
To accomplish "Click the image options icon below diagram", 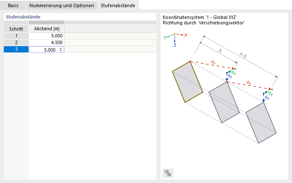I will pyautogui.click(x=168, y=173).
